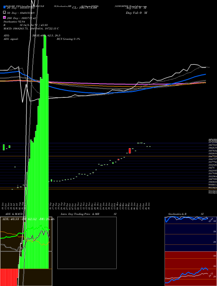
Task: Click the white 50 Day legend swatch
Action: click(5, 13)
